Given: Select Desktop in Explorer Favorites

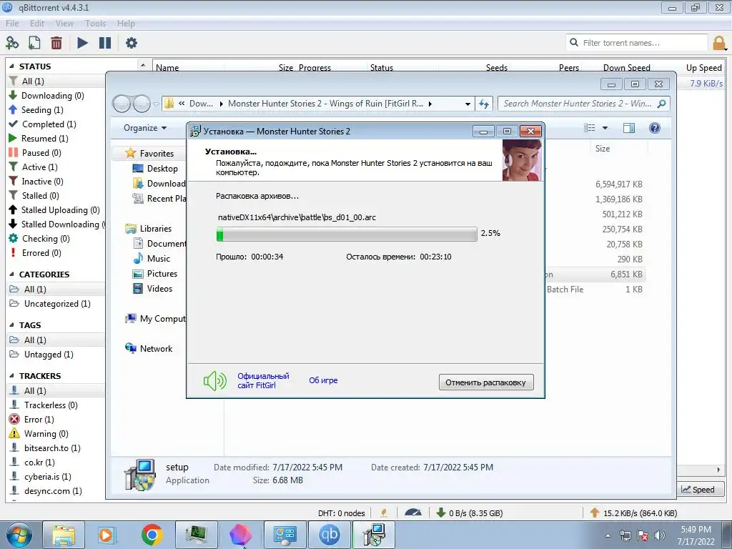Looking at the screenshot, I should coord(155,169).
